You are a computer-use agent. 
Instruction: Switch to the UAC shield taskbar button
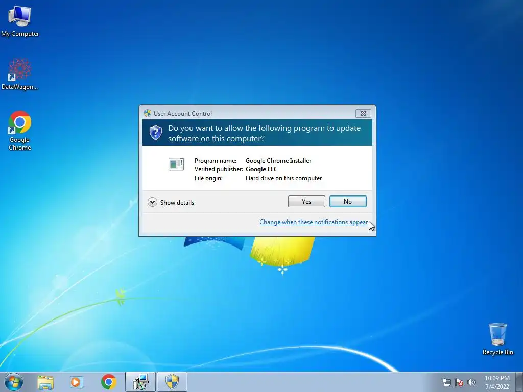[172, 382]
